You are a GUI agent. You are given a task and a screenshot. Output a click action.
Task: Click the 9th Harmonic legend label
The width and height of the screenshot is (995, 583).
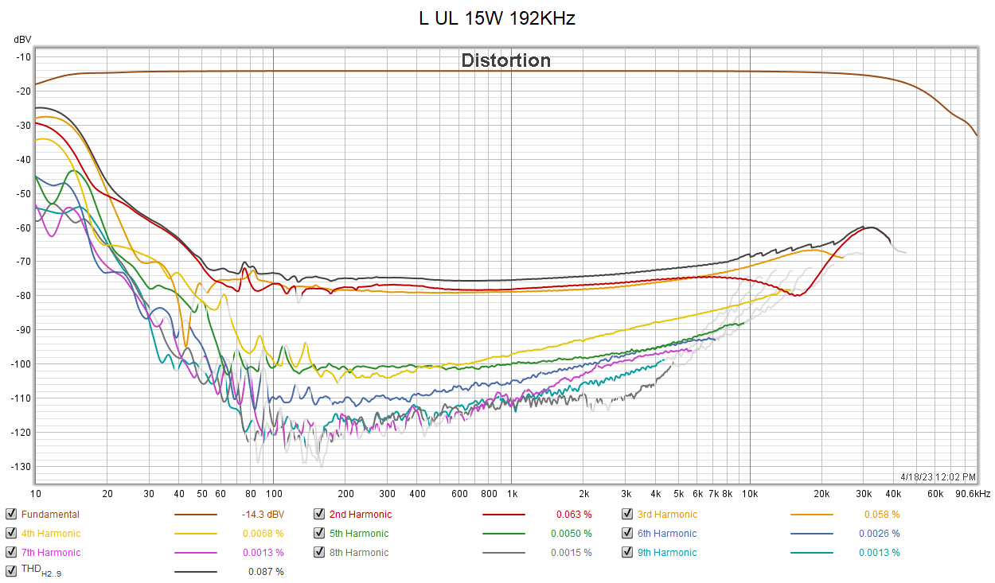pos(667,553)
